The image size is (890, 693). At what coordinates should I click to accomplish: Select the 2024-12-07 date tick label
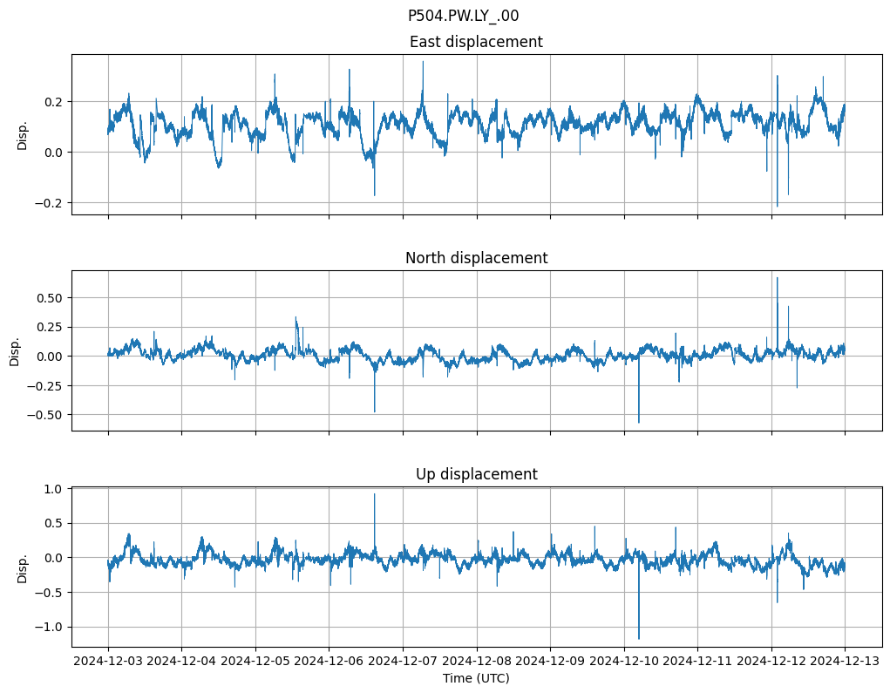403,662
